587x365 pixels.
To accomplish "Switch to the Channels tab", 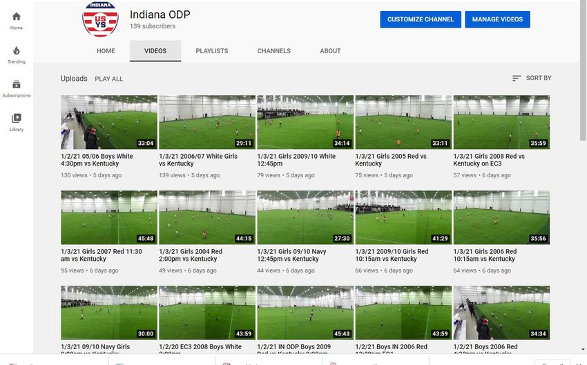I will point(273,51).
